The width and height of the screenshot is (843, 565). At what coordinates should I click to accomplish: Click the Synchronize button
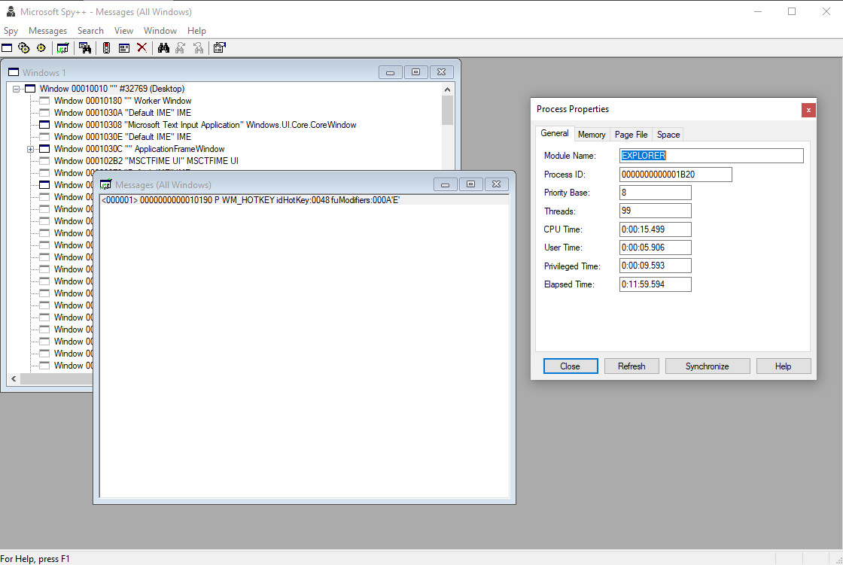[708, 366]
